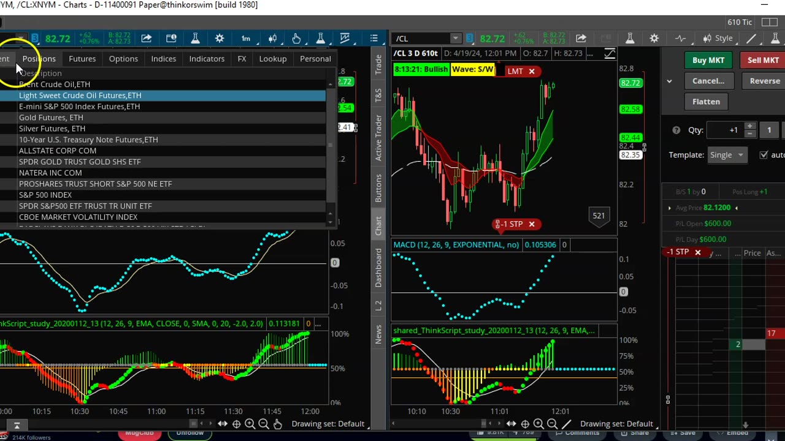
Task: Open the 1m timeframe selector
Action: click(x=245, y=39)
